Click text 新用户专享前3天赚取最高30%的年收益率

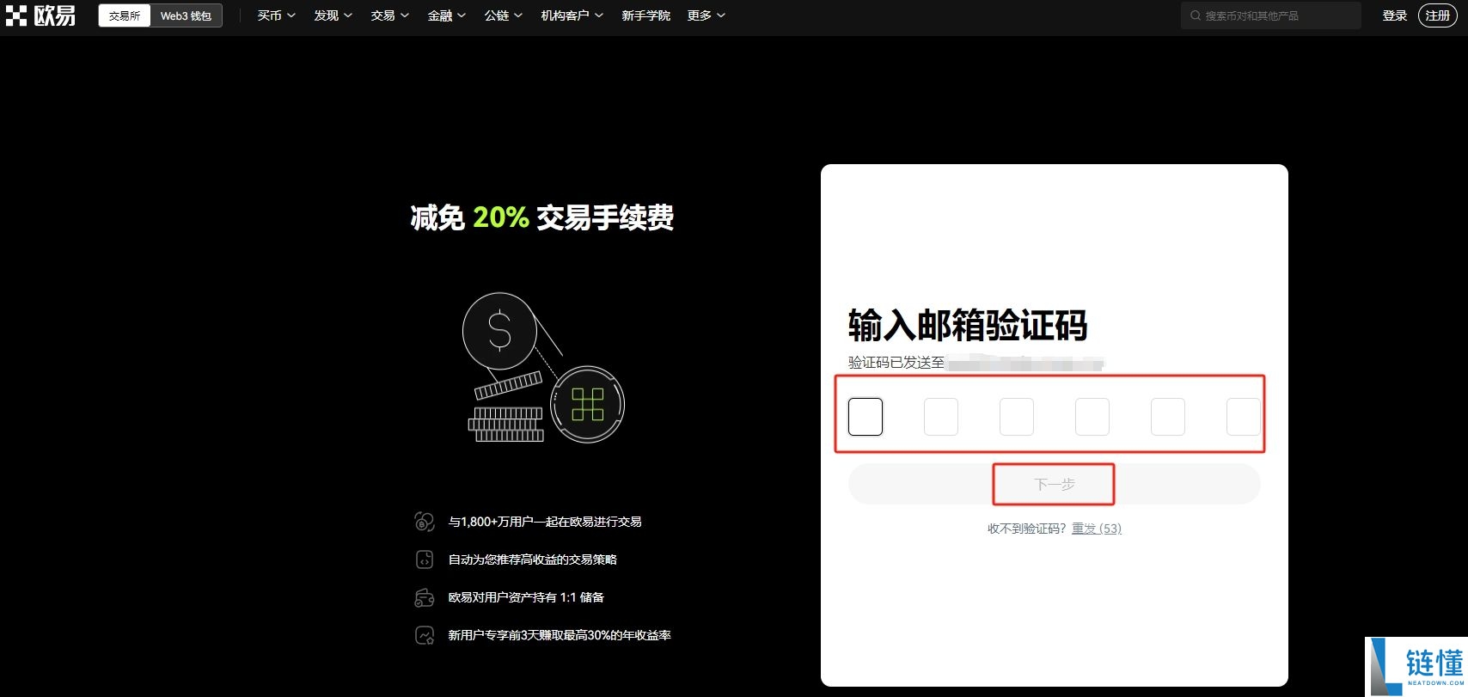560,635
